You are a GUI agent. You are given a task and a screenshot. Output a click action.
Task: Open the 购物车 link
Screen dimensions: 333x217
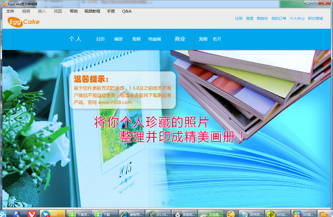263,18
